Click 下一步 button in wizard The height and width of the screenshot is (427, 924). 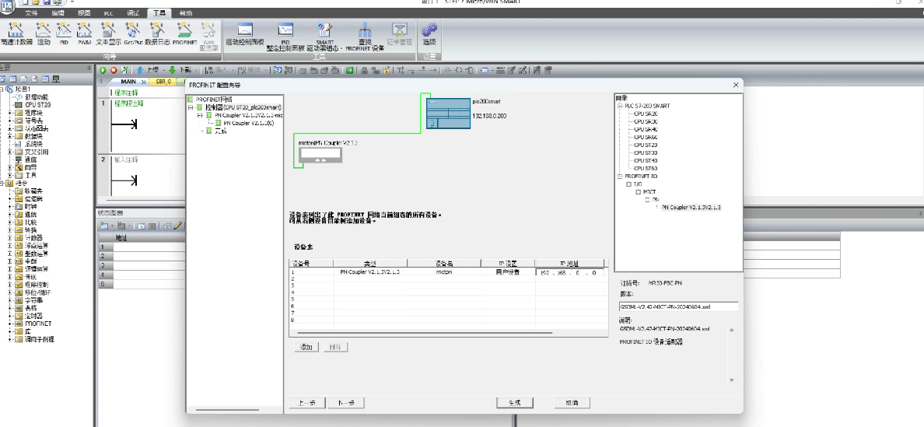coord(346,403)
